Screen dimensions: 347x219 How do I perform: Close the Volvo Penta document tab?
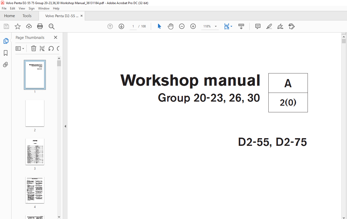(82, 16)
